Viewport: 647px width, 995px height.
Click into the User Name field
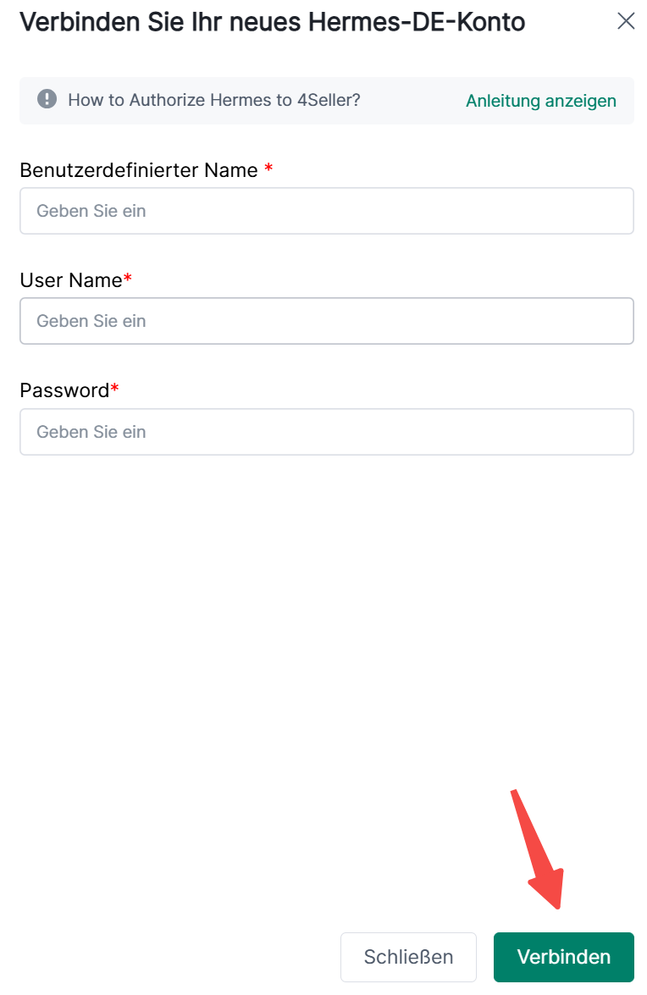(x=327, y=321)
